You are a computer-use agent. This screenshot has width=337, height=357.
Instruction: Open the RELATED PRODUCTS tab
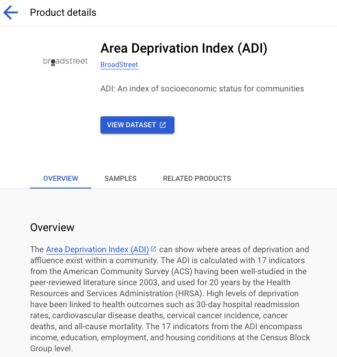pyautogui.click(x=197, y=178)
